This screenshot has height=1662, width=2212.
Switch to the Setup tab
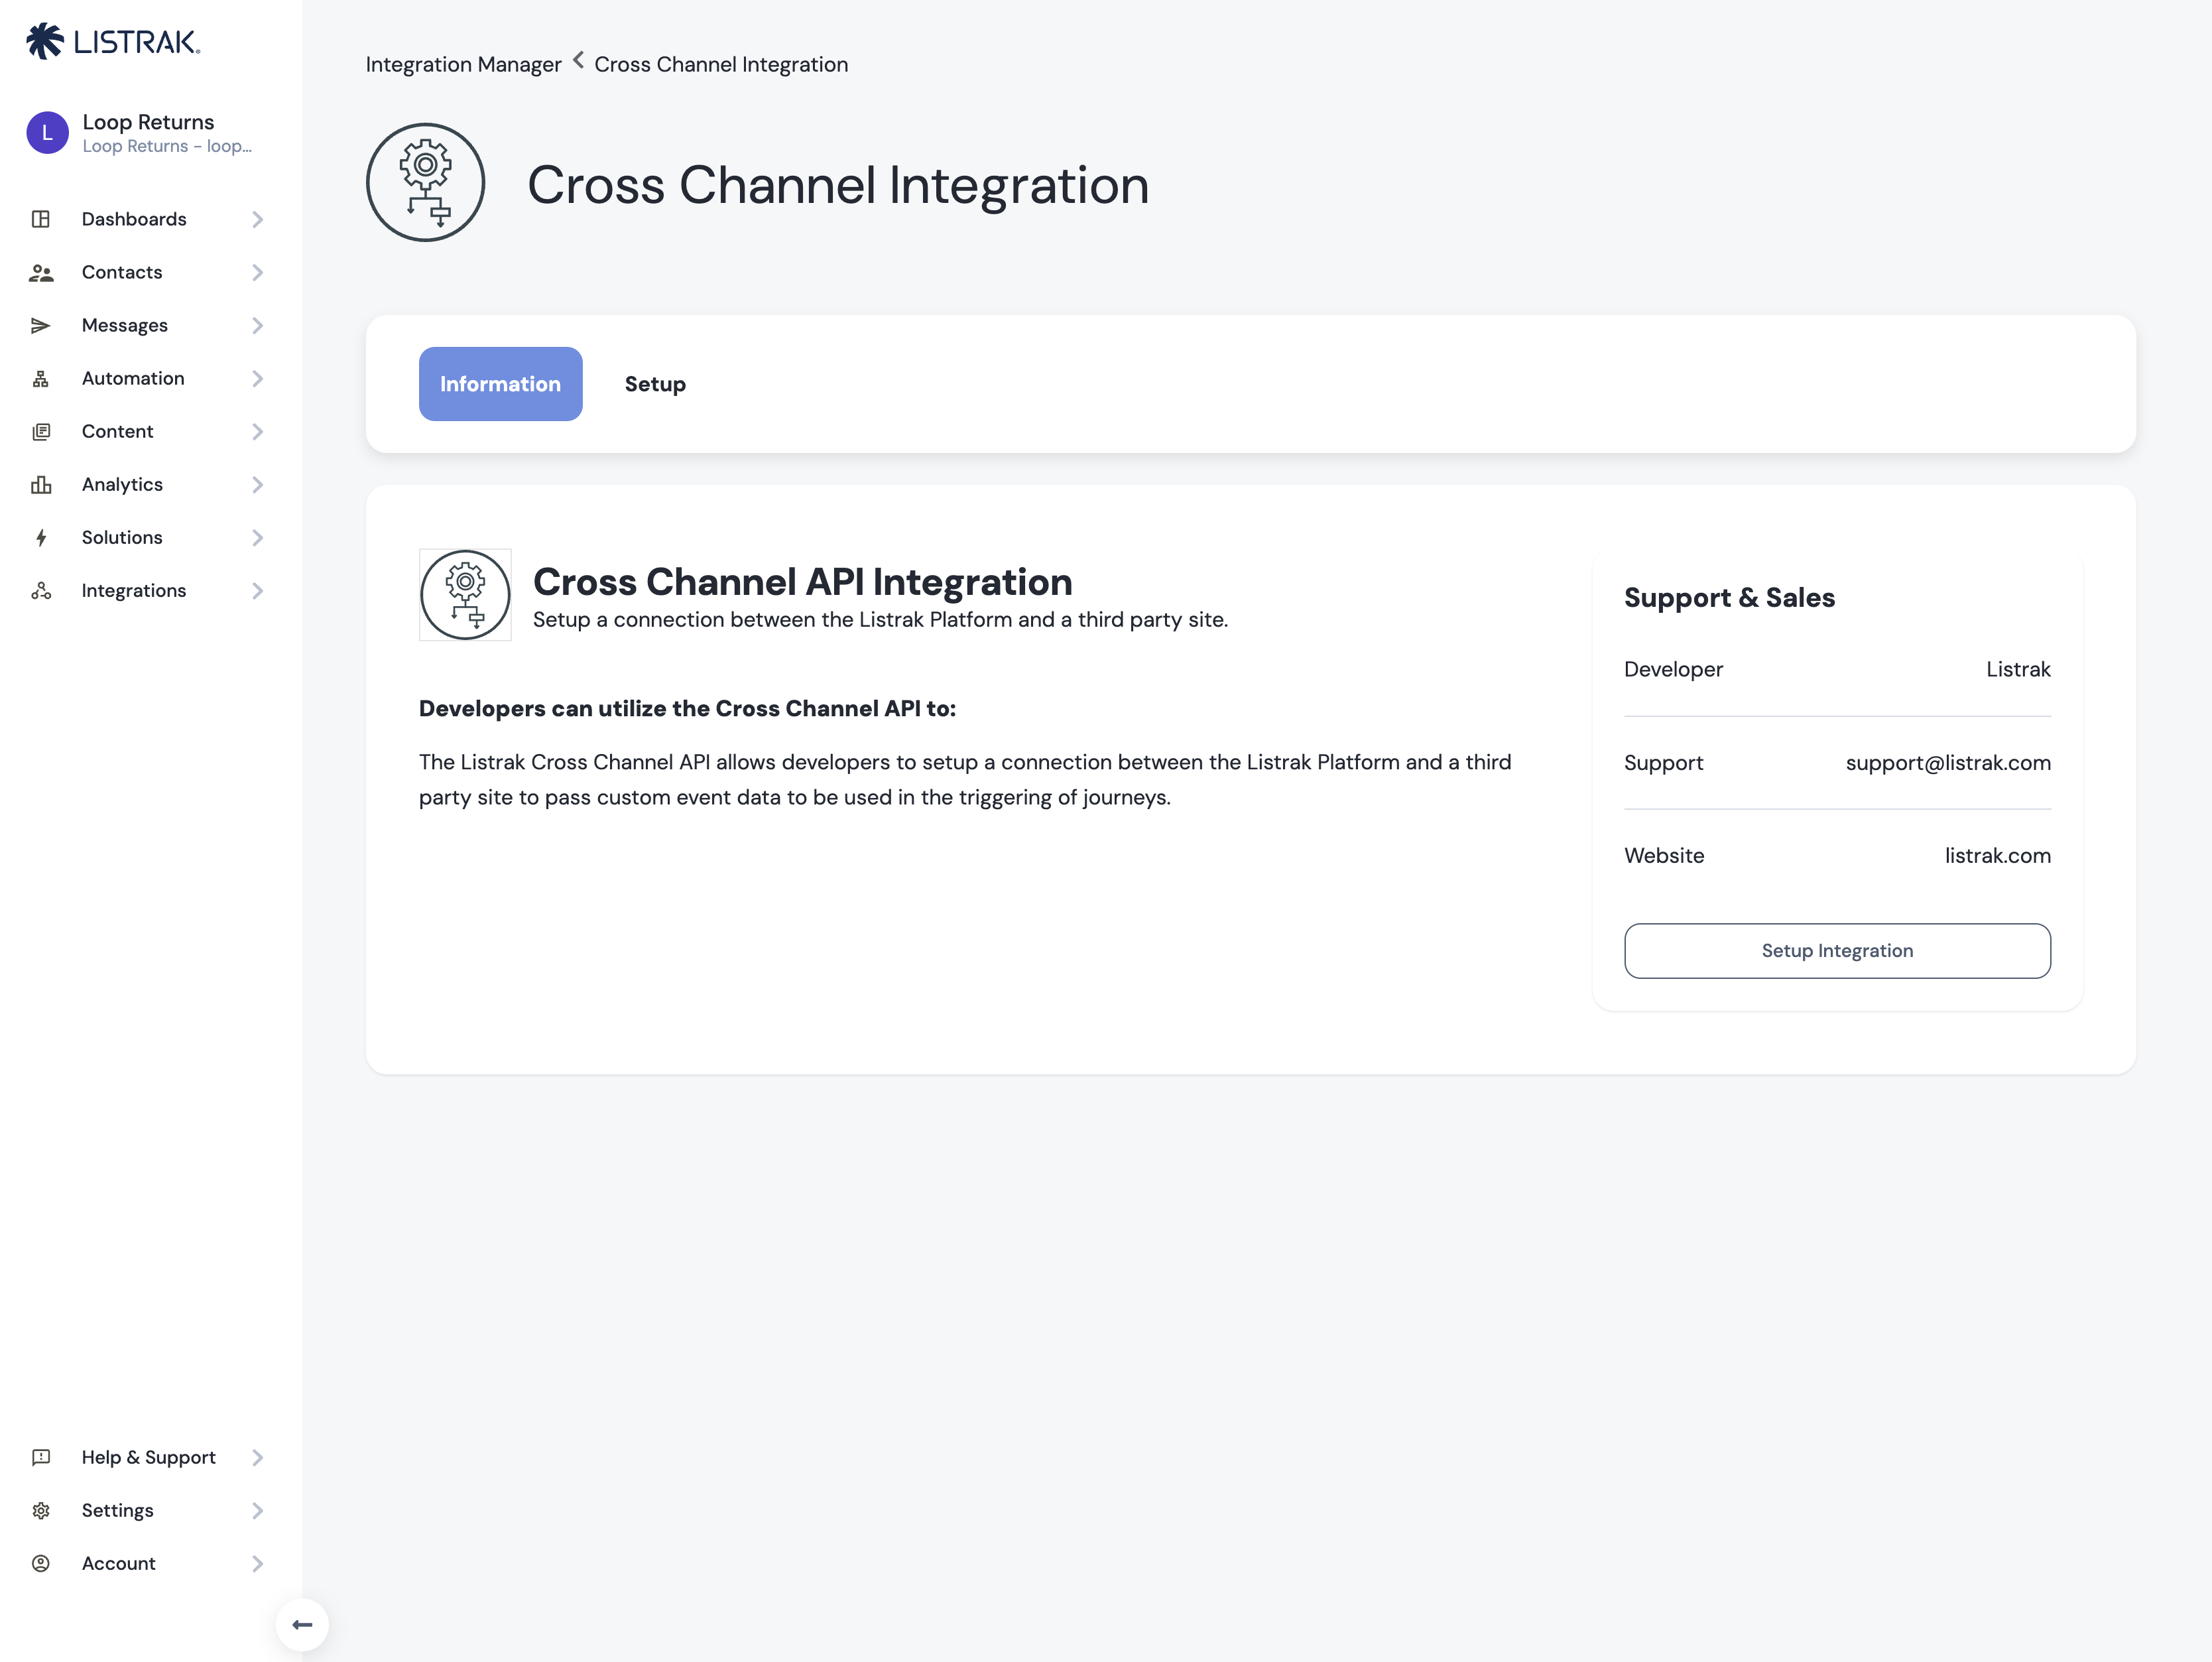[x=655, y=384]
